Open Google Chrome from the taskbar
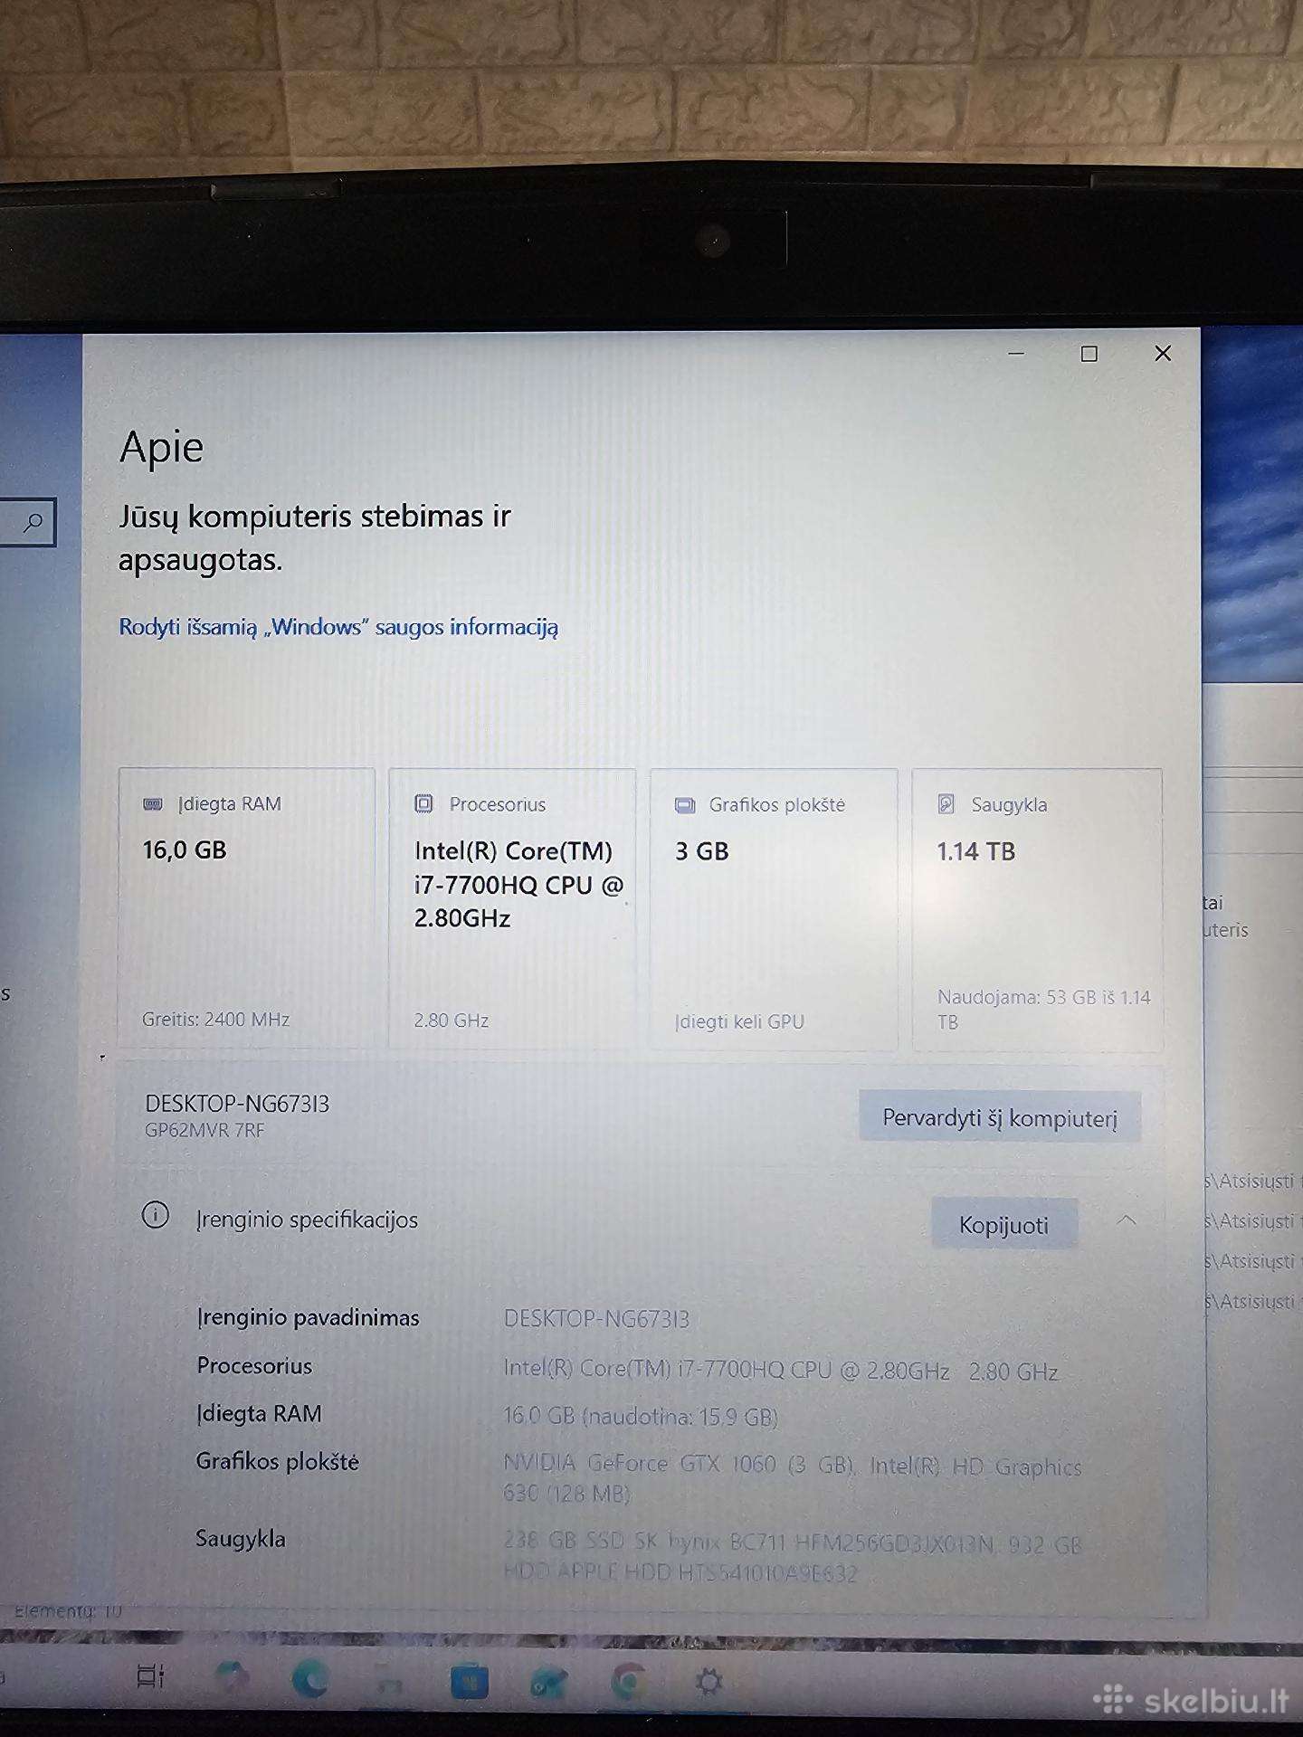This screenshot has width=1303, height=1737. pos(629,1683)
